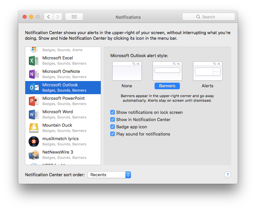Image resolution: width=256 pixels, height=210 pixels.
Task: Toggle the Badge app icon checkbox
Action: (113, 127)
